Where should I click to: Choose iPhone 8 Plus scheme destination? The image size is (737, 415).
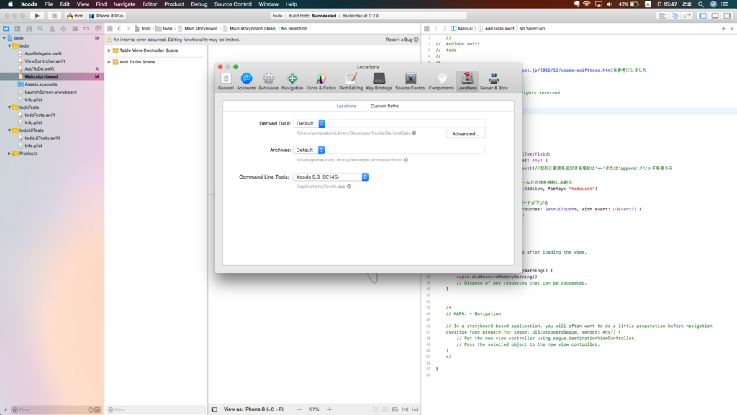point(107,16)
